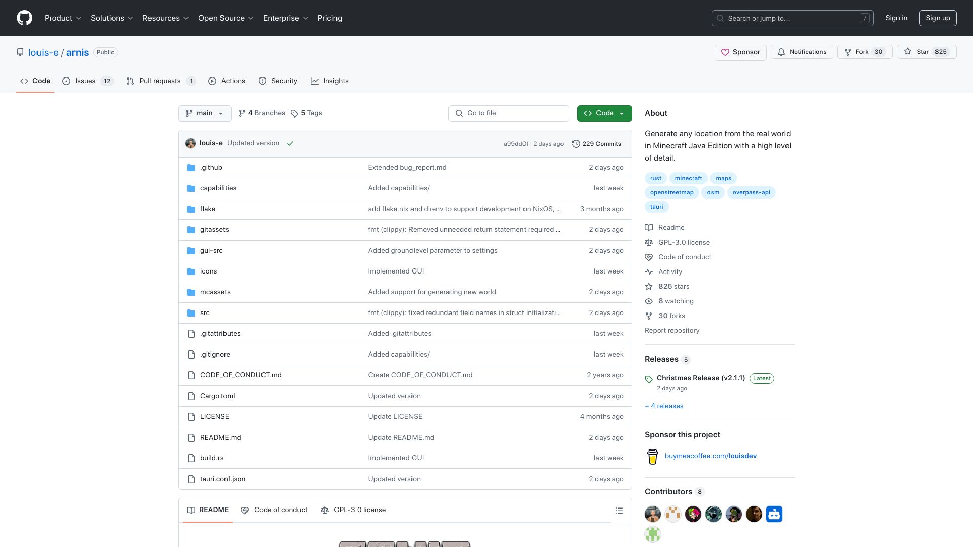Switch to the Actions tab

(x=227, y=81)
